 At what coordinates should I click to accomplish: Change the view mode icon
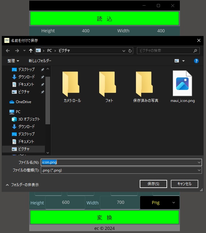pos(177,61)
